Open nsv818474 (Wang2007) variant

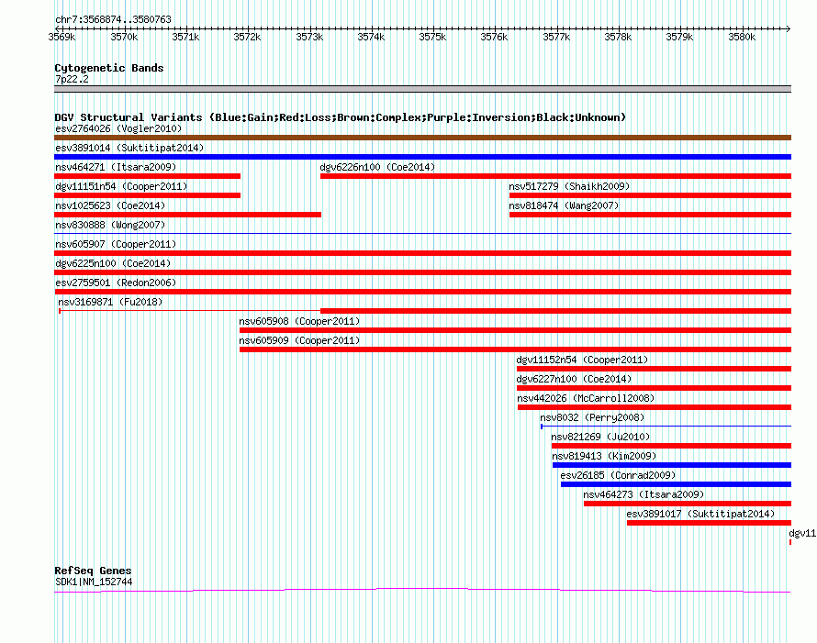(x=564, y=205)
